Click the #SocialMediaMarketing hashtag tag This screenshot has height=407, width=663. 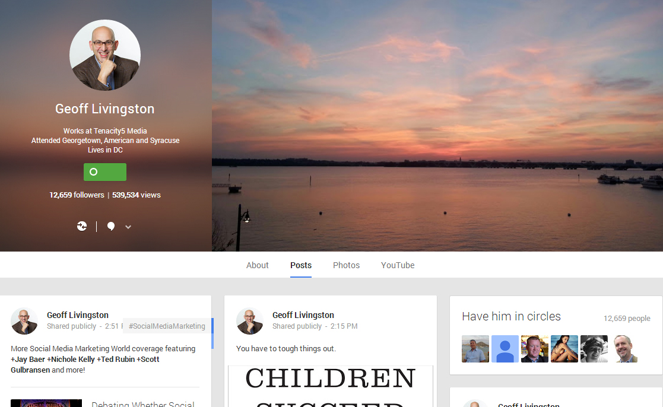167,326
